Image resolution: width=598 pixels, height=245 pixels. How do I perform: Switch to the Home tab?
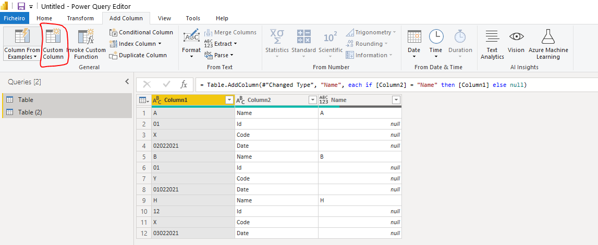coord(44,18)
